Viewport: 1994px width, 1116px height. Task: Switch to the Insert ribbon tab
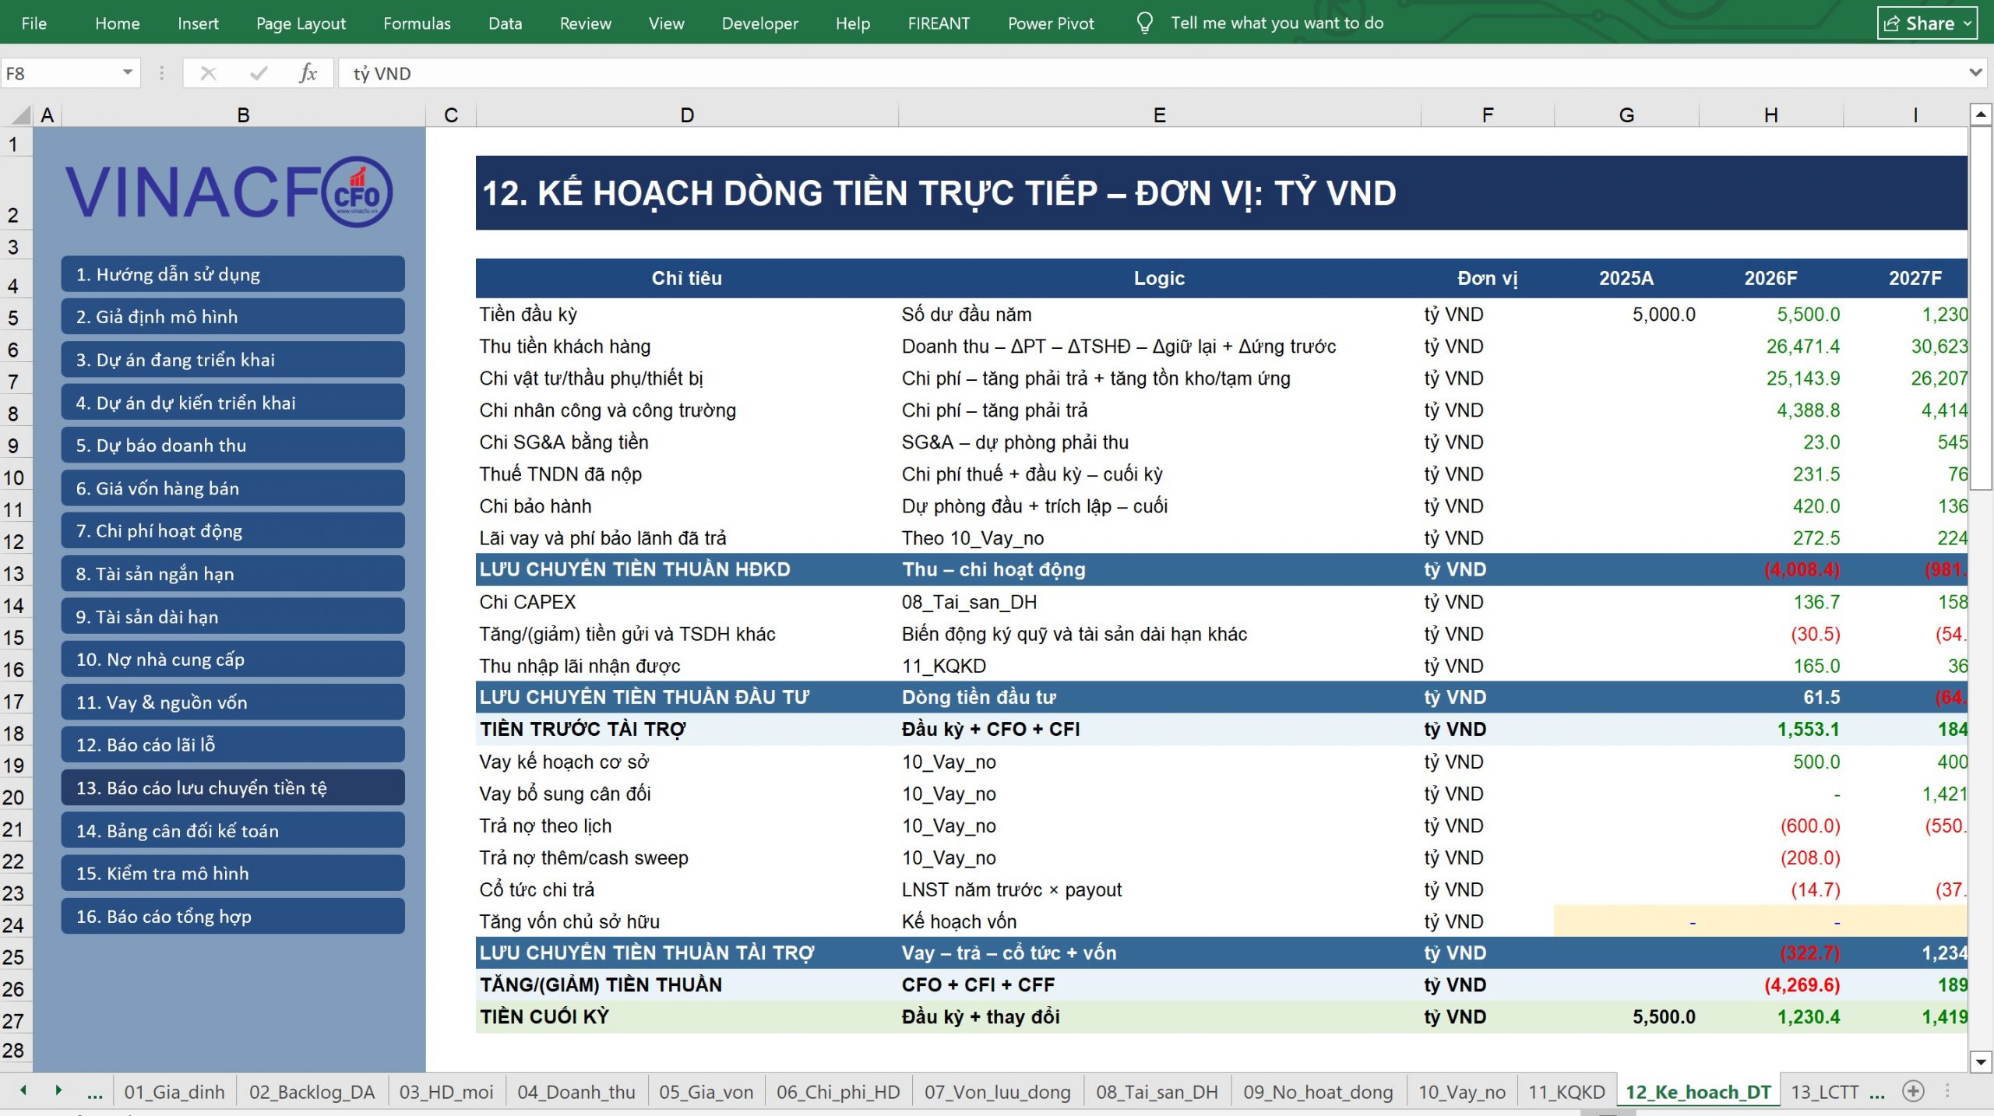(x=198, y=23)
